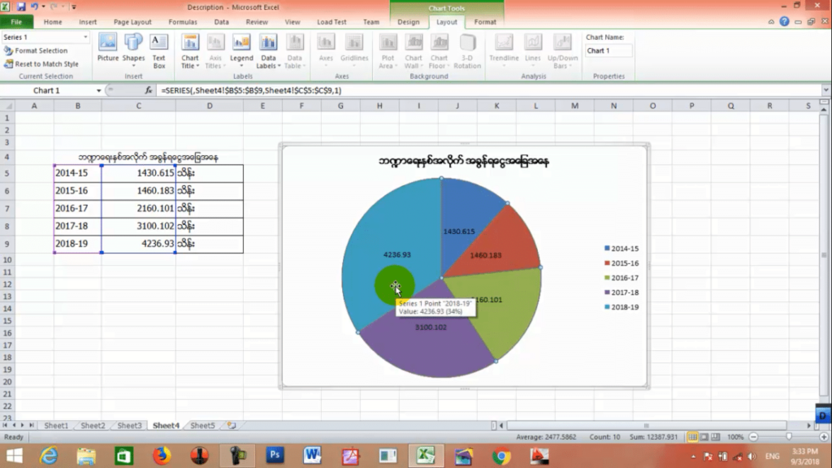Switch to the Home ribbon tab

(x=53, y=22)
